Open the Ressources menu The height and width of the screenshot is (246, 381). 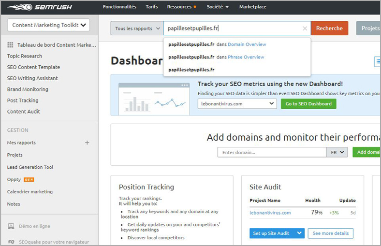tap(181, 7)
